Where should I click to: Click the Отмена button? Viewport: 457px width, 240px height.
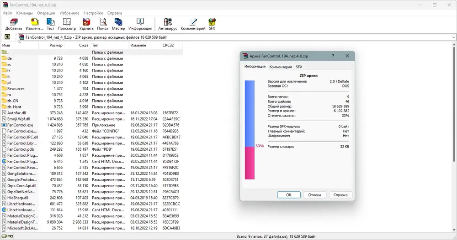tap(314, 195)
